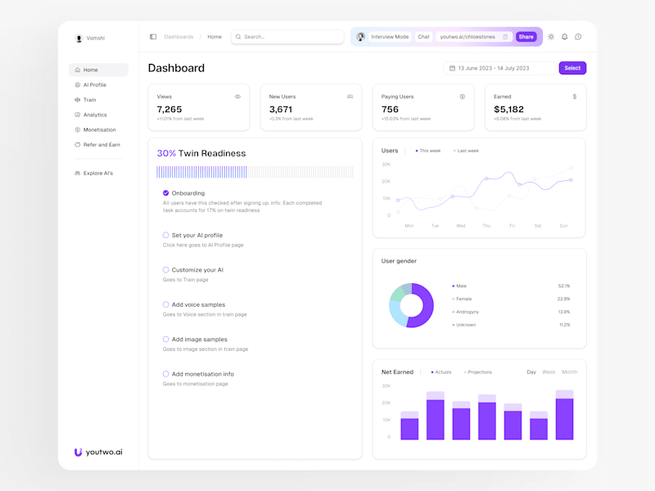Toggle light theme with the sun icon
The height and width of the screenshot is (491, 655).
551,37
